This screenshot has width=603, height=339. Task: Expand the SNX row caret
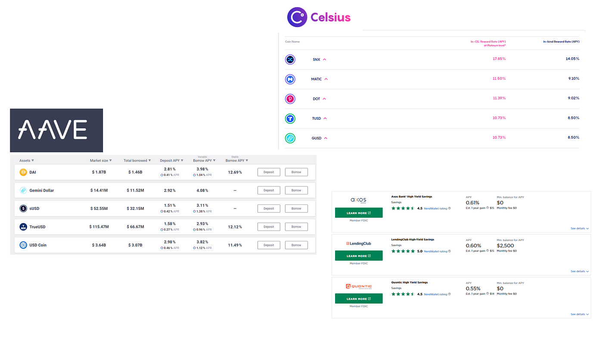coord(324,59)
